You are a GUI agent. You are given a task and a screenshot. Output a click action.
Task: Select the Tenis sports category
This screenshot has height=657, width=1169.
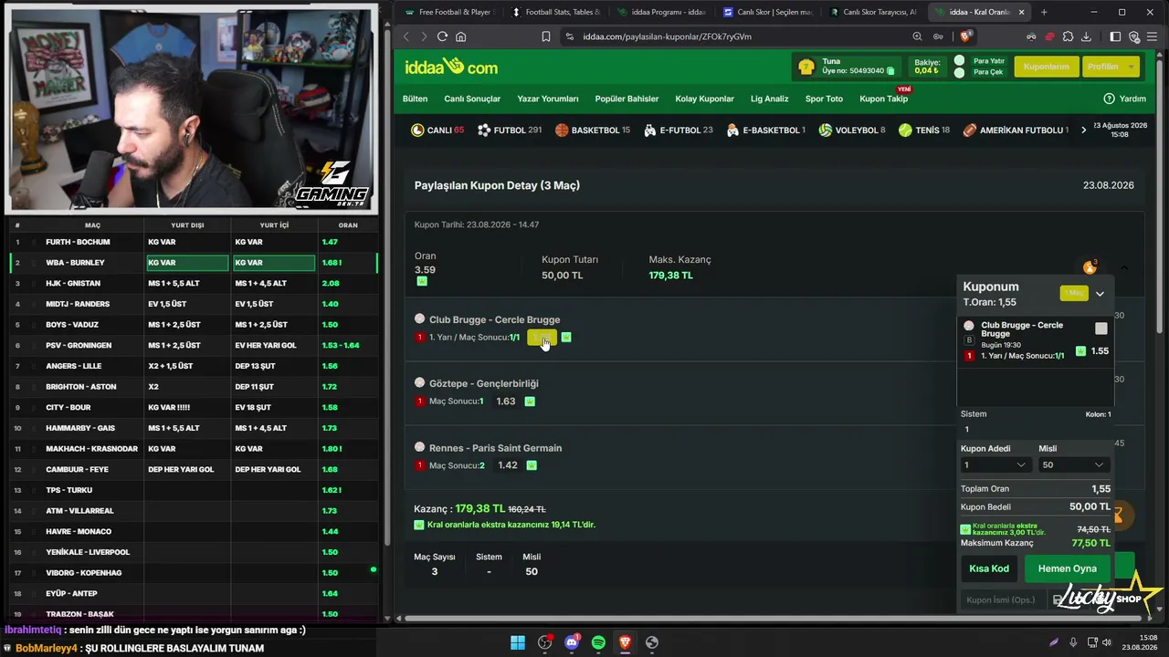[924, 130]
